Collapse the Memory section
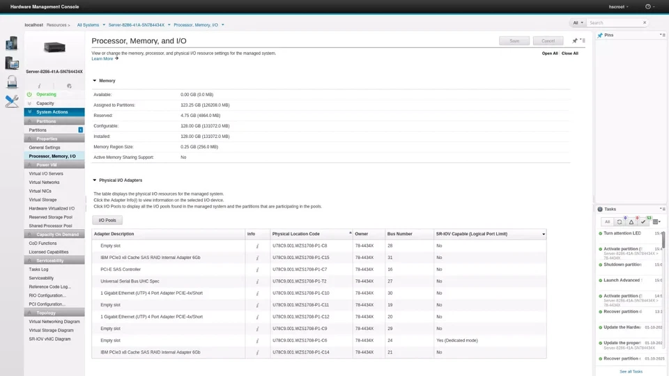This screenshot has width=669, height=376. click(95, 81)
